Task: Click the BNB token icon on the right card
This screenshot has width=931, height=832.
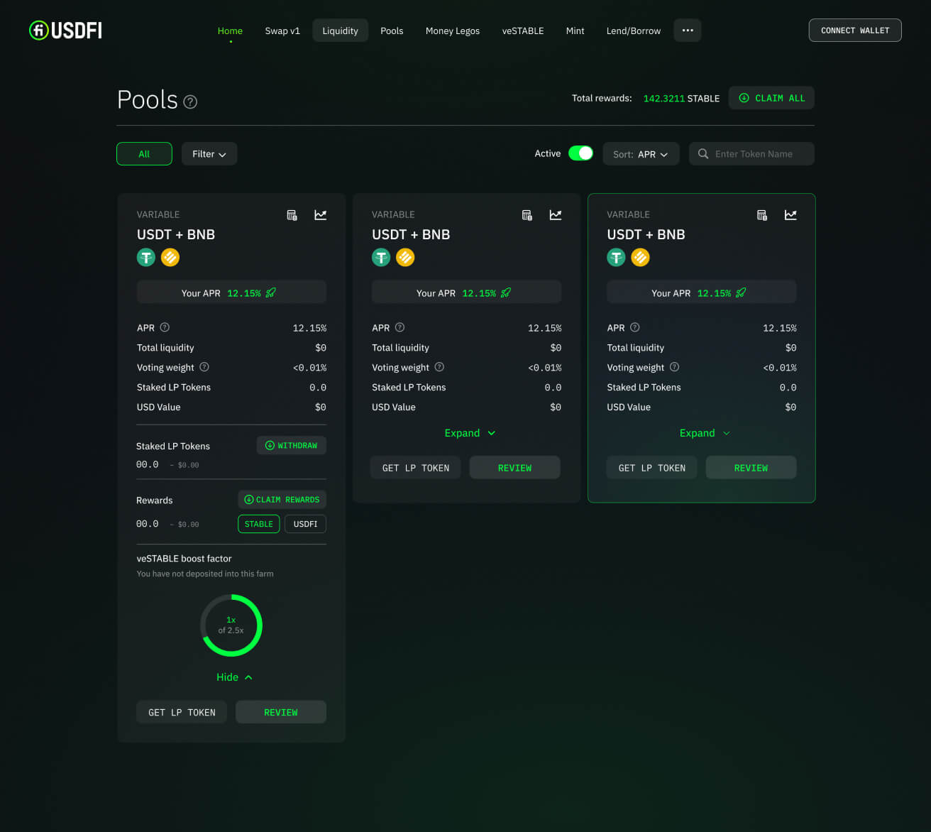Action: 640,257
